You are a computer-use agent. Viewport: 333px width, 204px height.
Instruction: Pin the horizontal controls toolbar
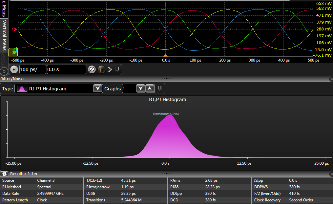[x=117, y=69]
